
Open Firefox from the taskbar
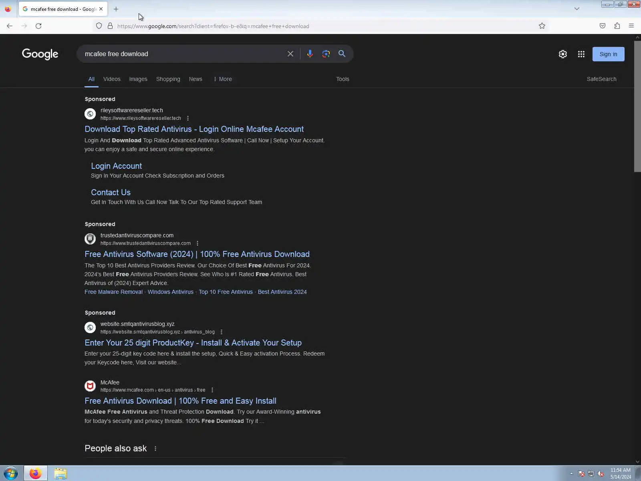(35, 473)
